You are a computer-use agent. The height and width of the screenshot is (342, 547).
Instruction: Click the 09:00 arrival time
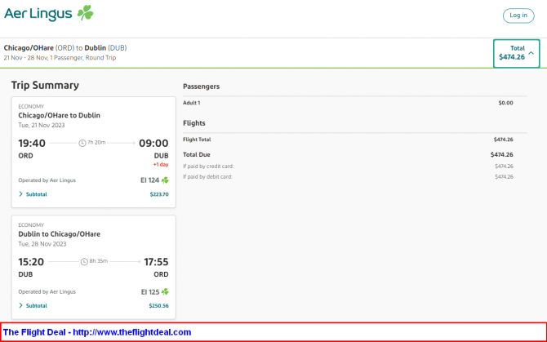(153, 144)
